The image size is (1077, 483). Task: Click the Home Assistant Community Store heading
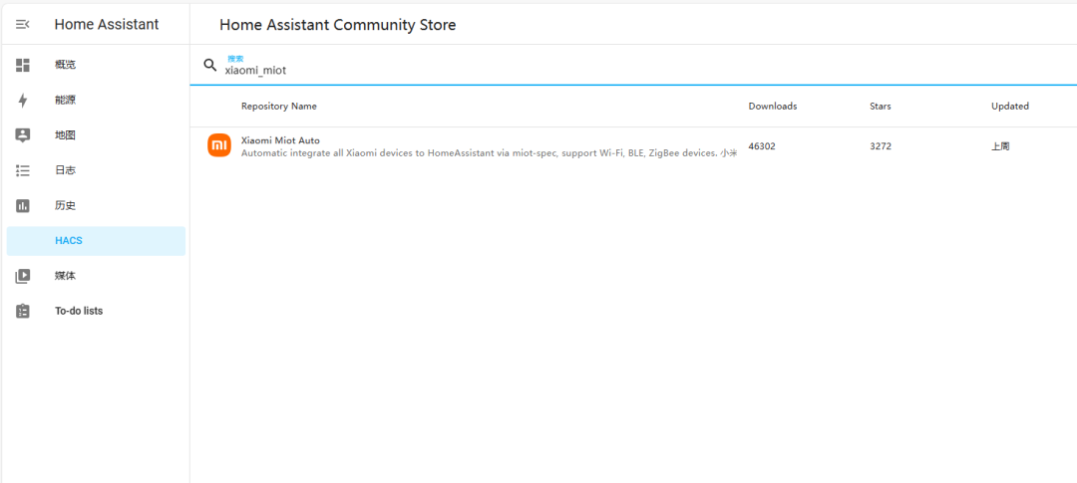point(337,25)
